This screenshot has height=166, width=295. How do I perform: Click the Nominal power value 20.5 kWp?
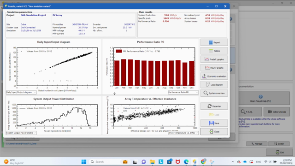click(x=83, y=28)
